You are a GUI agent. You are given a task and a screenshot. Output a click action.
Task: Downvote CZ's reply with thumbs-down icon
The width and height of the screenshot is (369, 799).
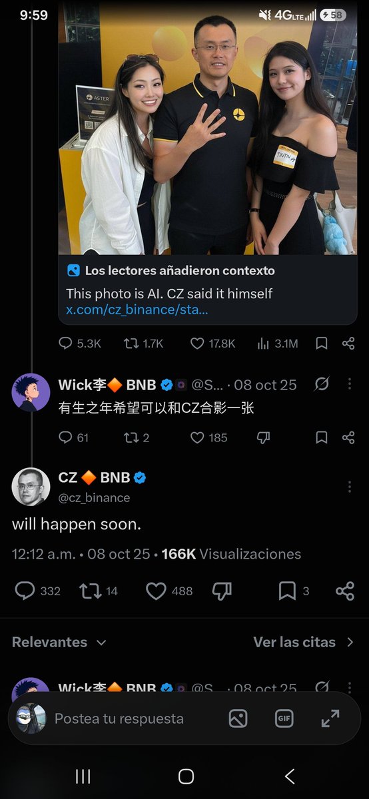pyautogui.click(x=222, y=591)
